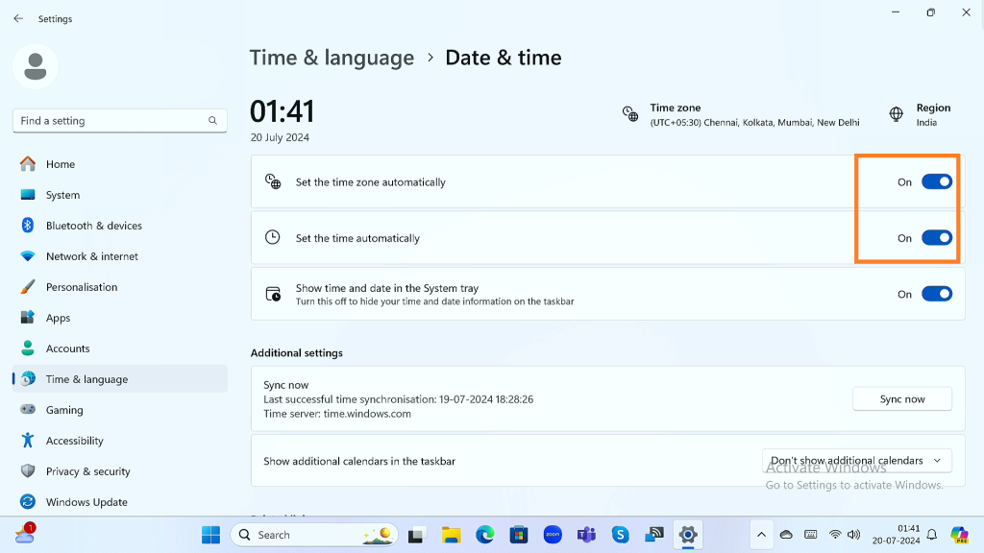Open File Explorer from the taskbar
This screenshot has width=984, height=553.
451,535
